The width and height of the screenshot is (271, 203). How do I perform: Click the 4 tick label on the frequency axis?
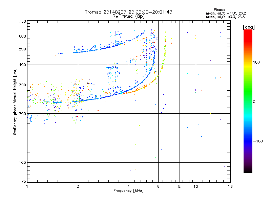(129, 186)
